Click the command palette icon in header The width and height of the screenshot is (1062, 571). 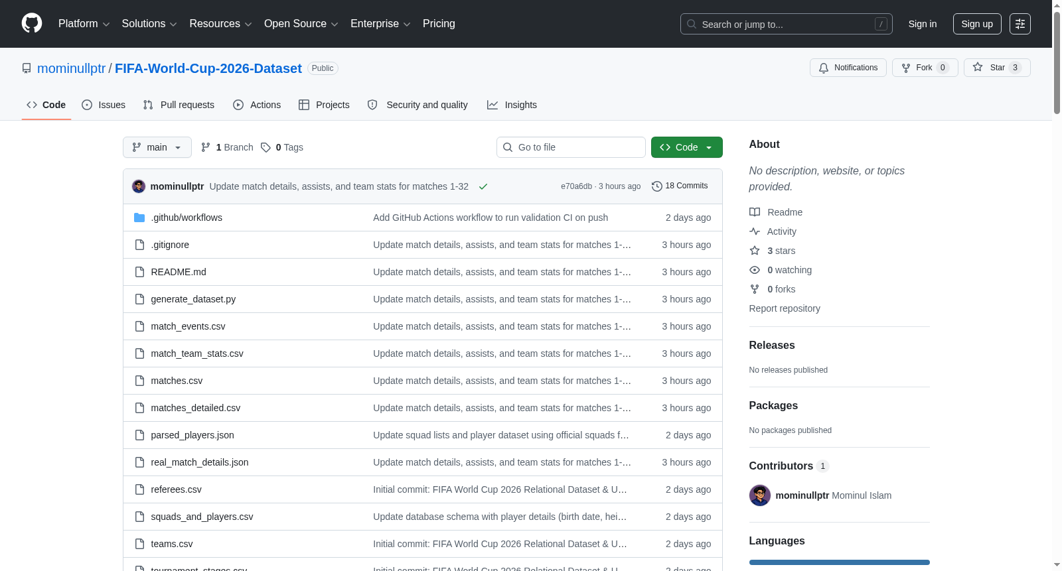click(x=1020, y=24)
